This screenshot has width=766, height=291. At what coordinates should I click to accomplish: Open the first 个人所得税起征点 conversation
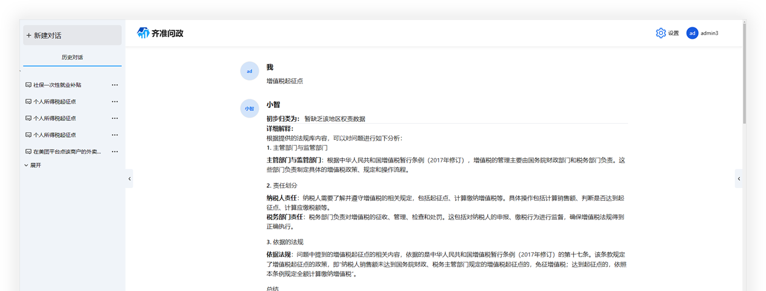[55, 102]
